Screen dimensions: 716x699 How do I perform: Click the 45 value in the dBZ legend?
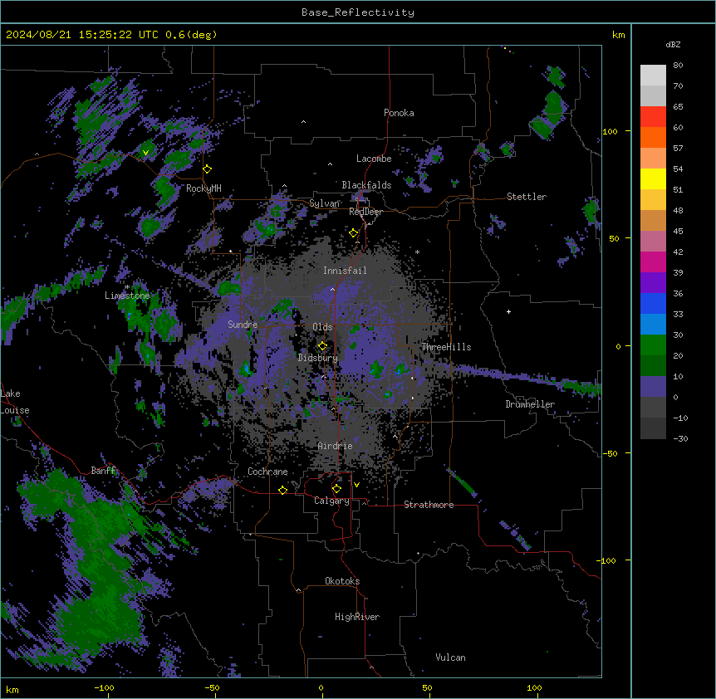(678, 232)
